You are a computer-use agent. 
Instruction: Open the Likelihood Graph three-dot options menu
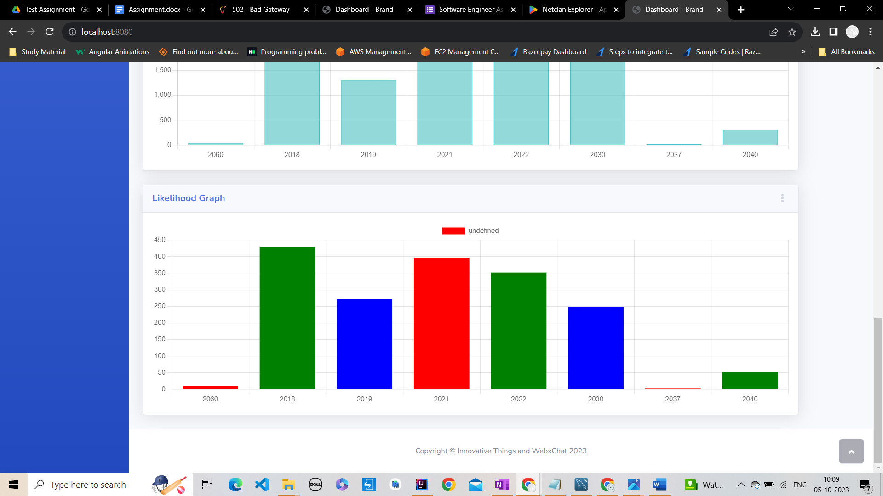point(782,198)
